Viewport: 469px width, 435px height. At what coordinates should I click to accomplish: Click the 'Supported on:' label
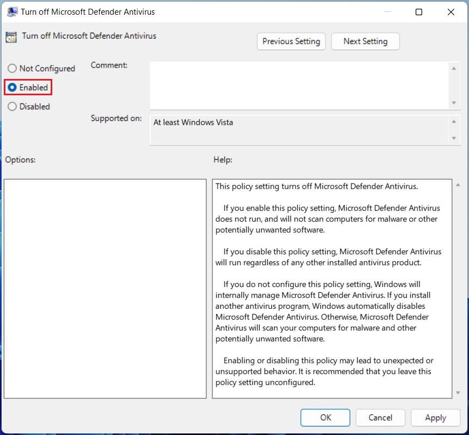(117, 118)
